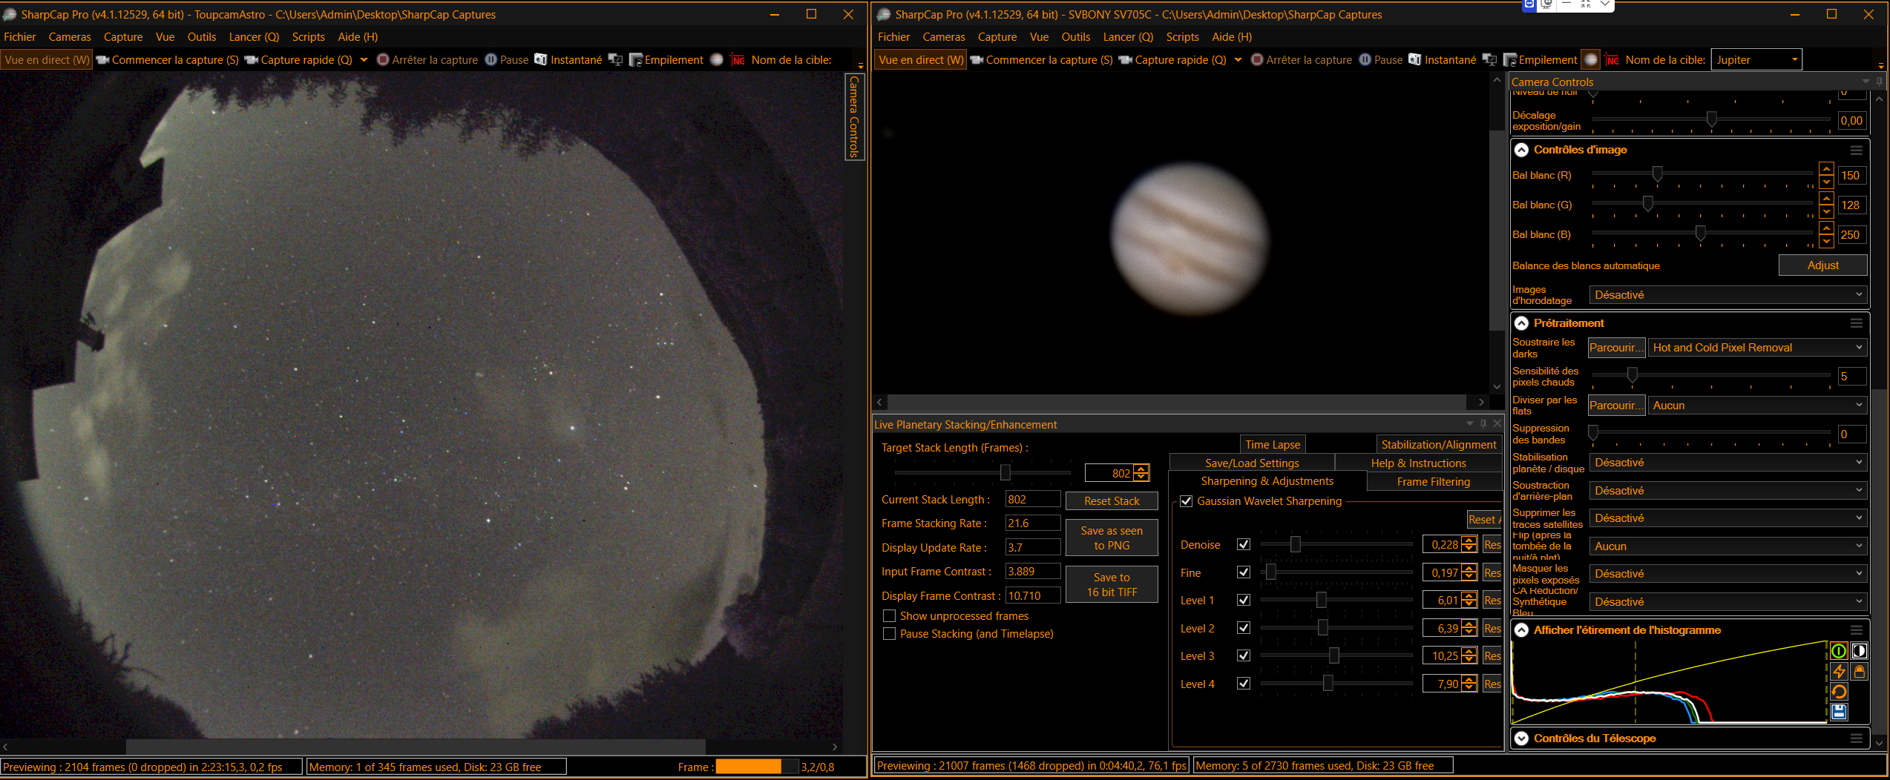Image resolution: width=1890 pixels, height=780 pixels.
Task: Click Arrêter la capture in SVBONY window
Action: [x=1302, y=59]
